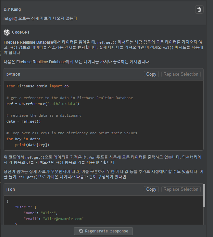
Task: Click the sentence starting '다음은 Firebase Realtime Database에서'
Action: tap(77, 62)
